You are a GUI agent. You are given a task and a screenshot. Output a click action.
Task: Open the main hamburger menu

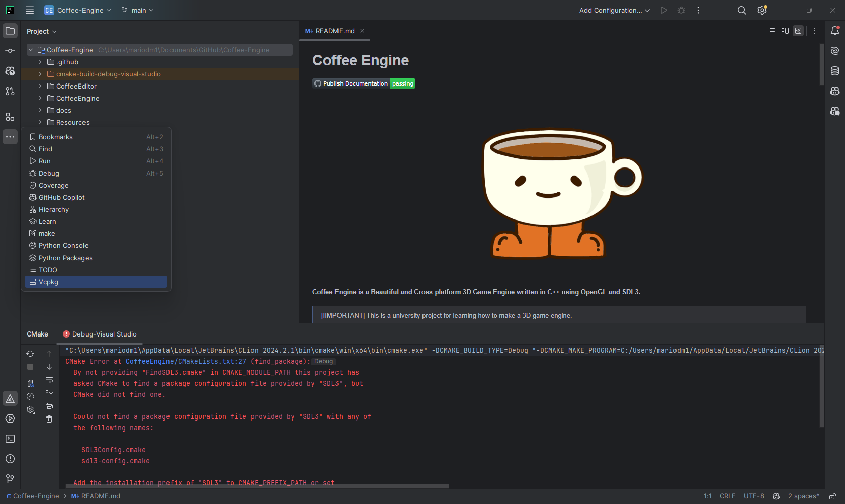[30, 10]
